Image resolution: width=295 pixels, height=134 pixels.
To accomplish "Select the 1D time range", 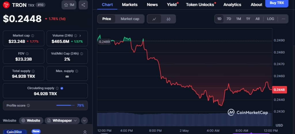I will pyautogui.click(x=219, y=19).
